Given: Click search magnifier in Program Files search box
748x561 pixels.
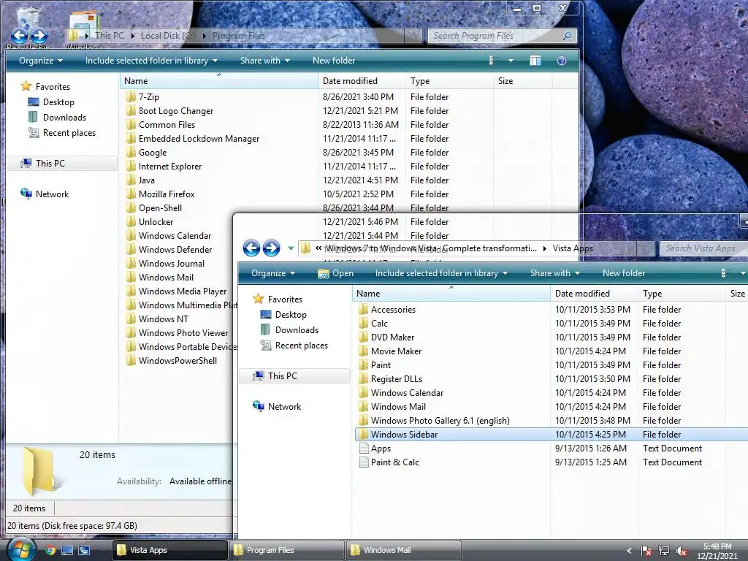Looking at the screenshot, I should tap(567, 36).
